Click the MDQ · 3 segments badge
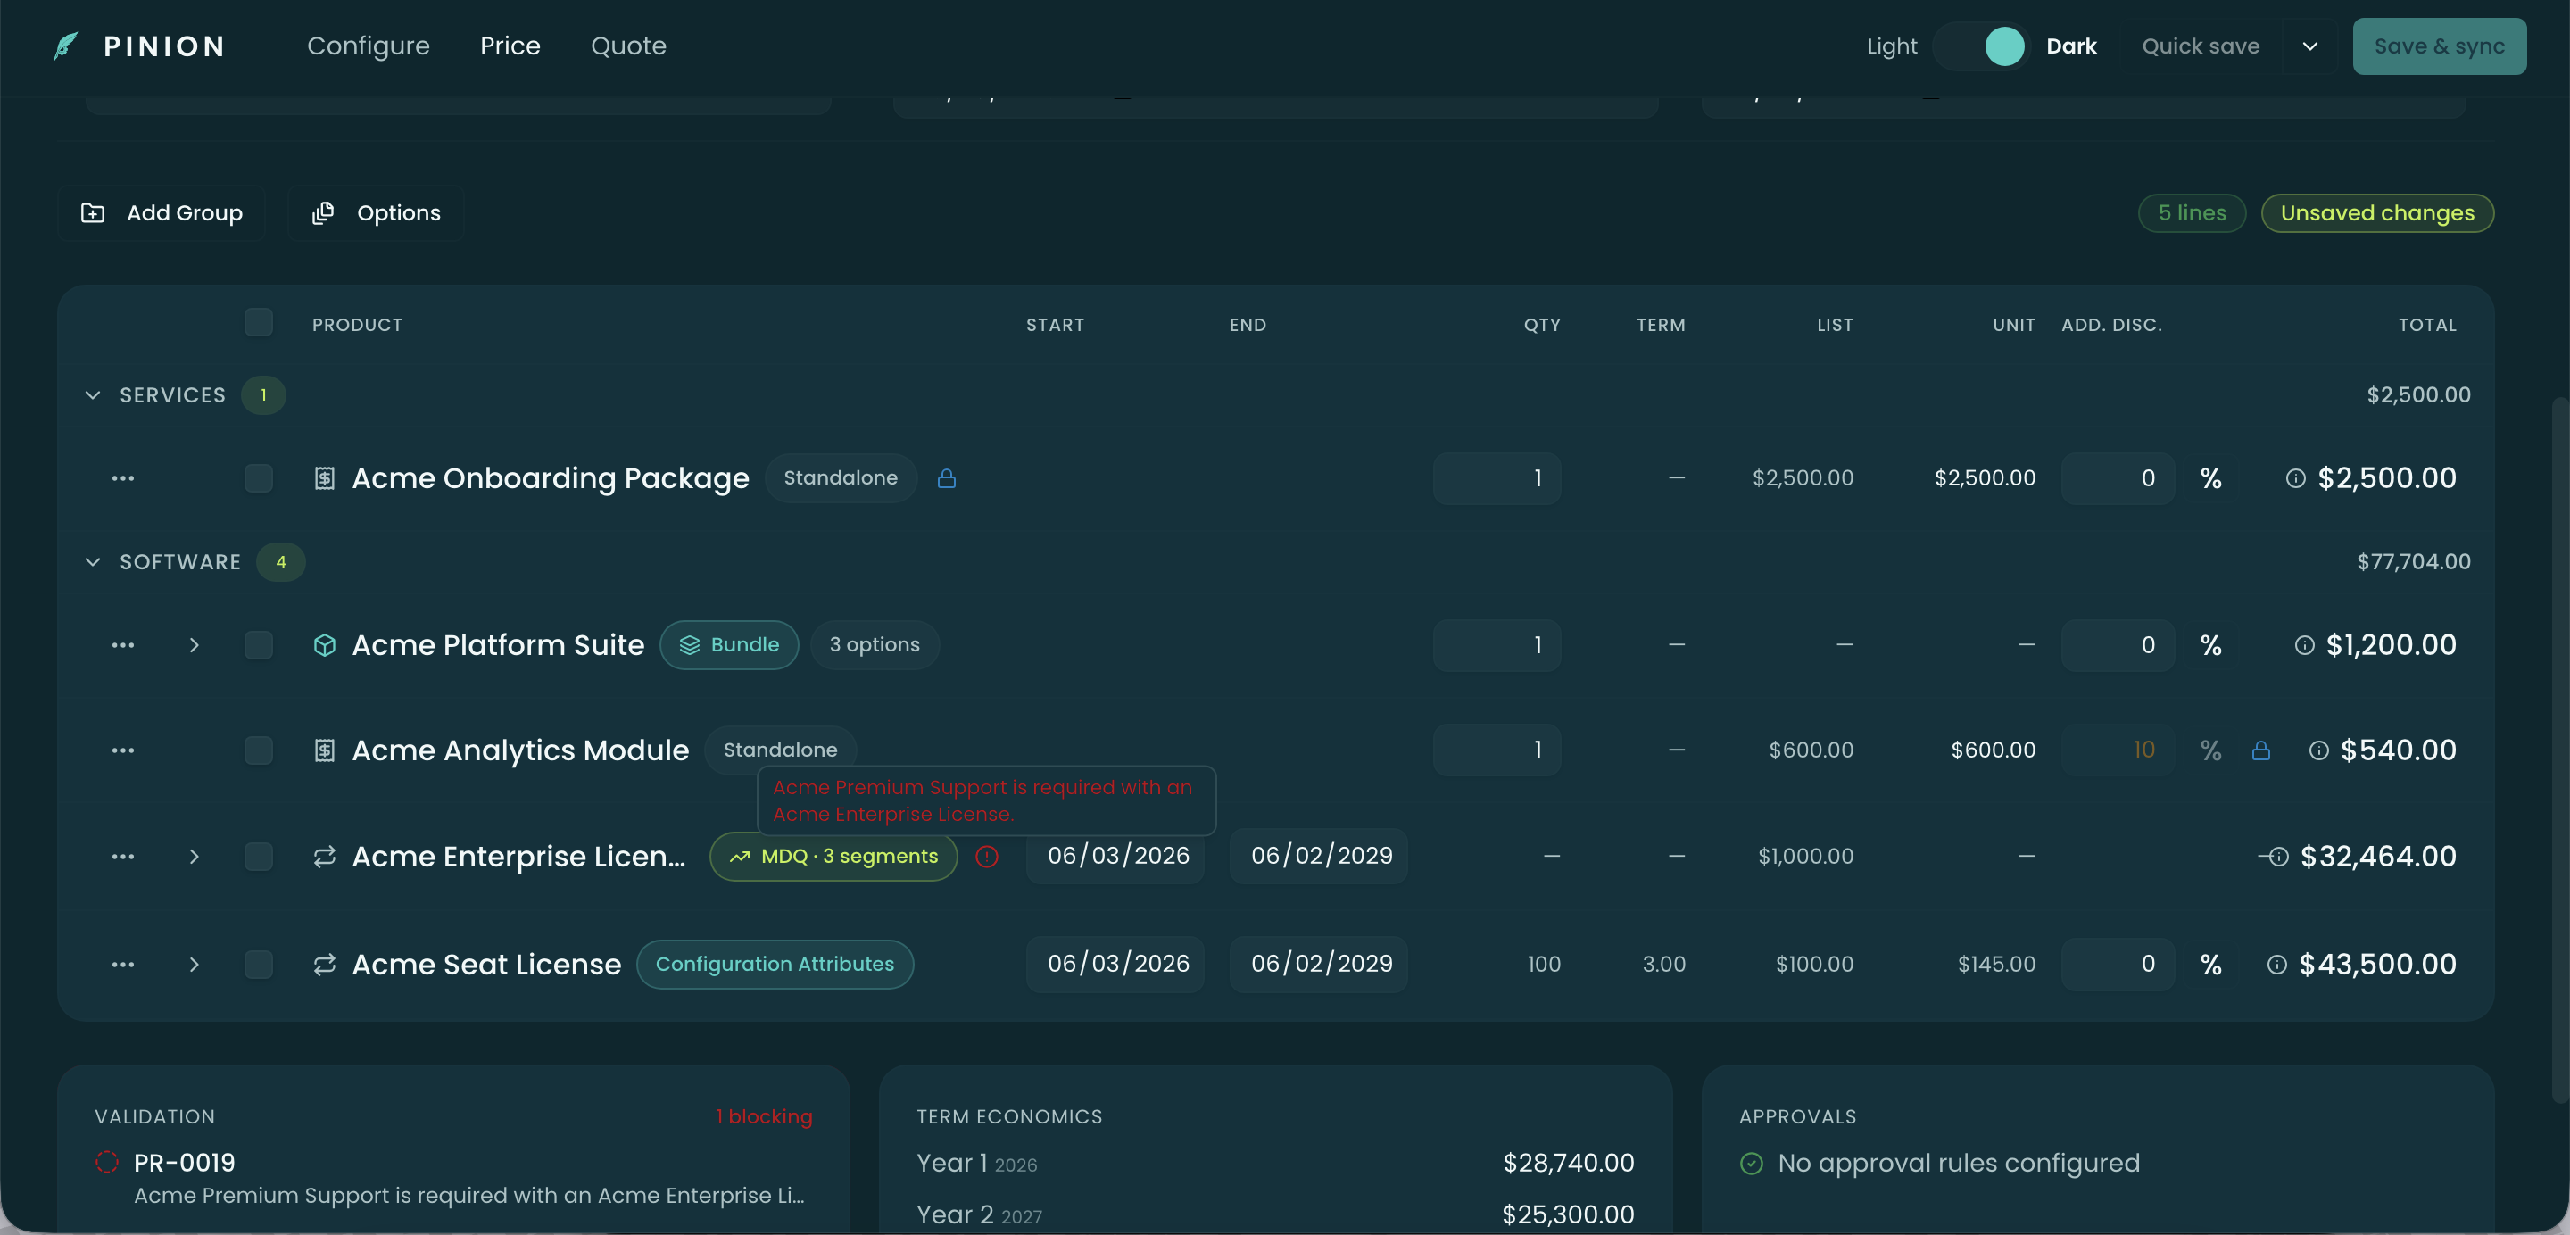The width and height of the screenshot is (2570, 1235). click(834, 856)
